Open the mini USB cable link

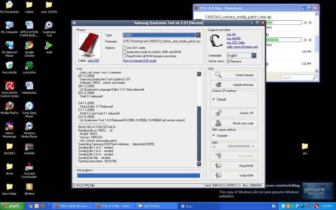point(93,60)
